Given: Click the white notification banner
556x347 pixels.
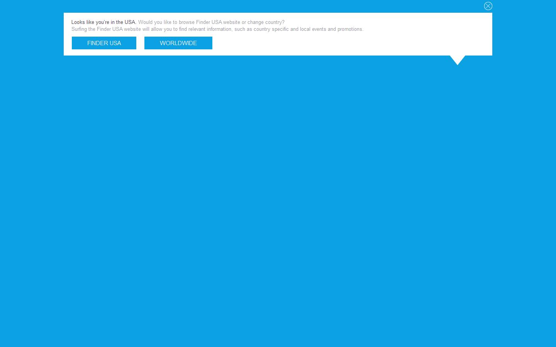Looking at the screenshot, I should click(x=278, y=34).
